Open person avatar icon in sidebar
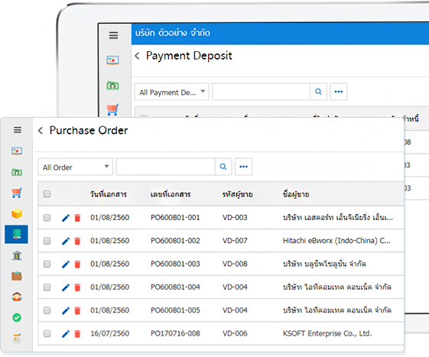The width and height of the screenshot is (429, 357). click(17, 297)
